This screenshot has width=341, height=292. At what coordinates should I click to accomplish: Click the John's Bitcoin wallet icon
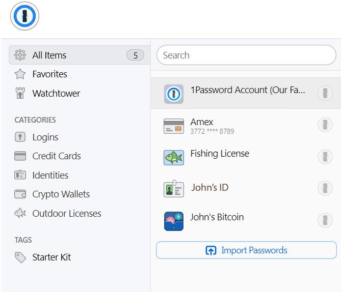pyautogui.click(x=173, y=221)
